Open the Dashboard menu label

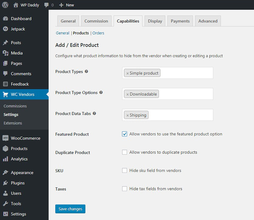(21, 19)
